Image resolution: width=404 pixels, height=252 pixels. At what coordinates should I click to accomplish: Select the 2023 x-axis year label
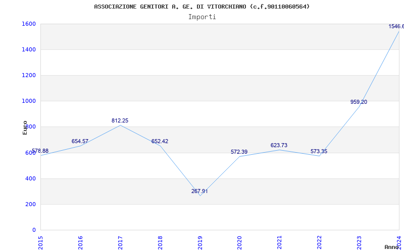click(359, 242)
